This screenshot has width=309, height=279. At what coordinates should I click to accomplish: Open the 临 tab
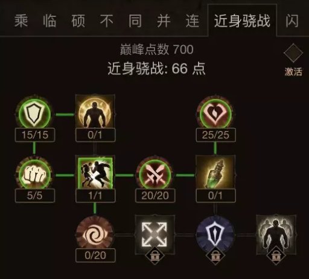tap(49, 21)
